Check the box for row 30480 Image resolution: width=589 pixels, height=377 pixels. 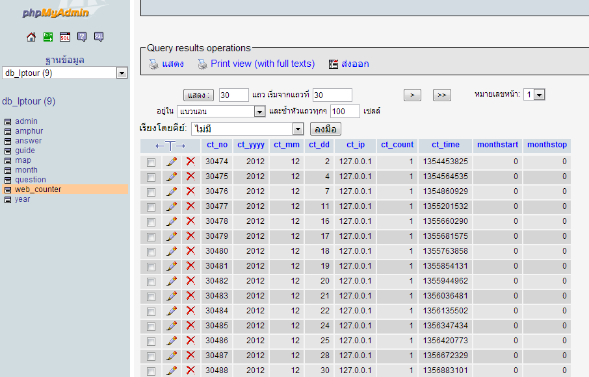[151, 252]
